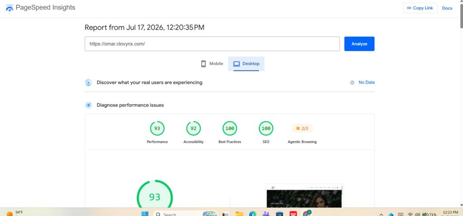Viewport: 463px width, 216px height.
Task: Open the weather widget showing 94°F
Action: [x=15, y=213]
